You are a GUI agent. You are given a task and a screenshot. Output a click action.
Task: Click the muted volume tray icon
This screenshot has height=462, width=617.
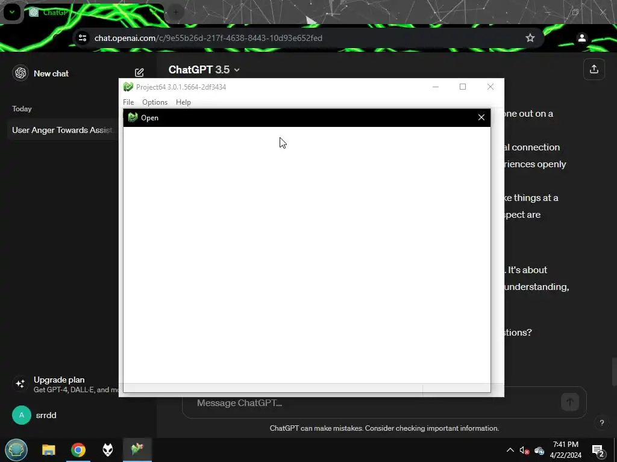pyautogui.click(x=524, y=451)
